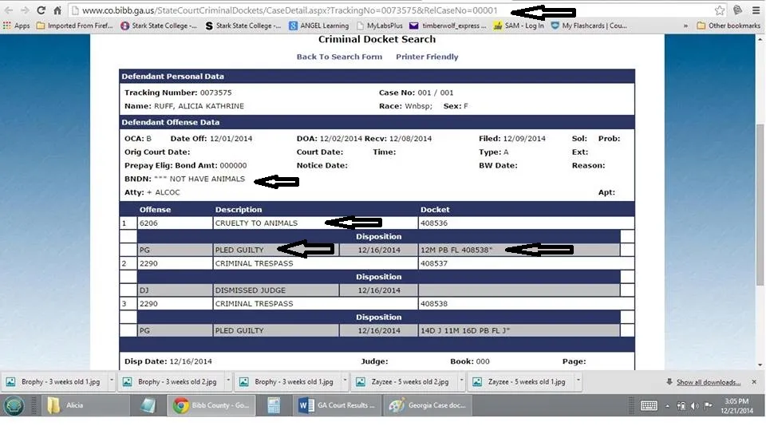
Task: Click the browser Back arrow
Action: point(9,10)
